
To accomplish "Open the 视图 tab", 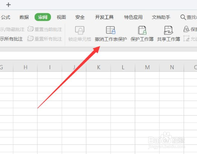I will [61, 17].
